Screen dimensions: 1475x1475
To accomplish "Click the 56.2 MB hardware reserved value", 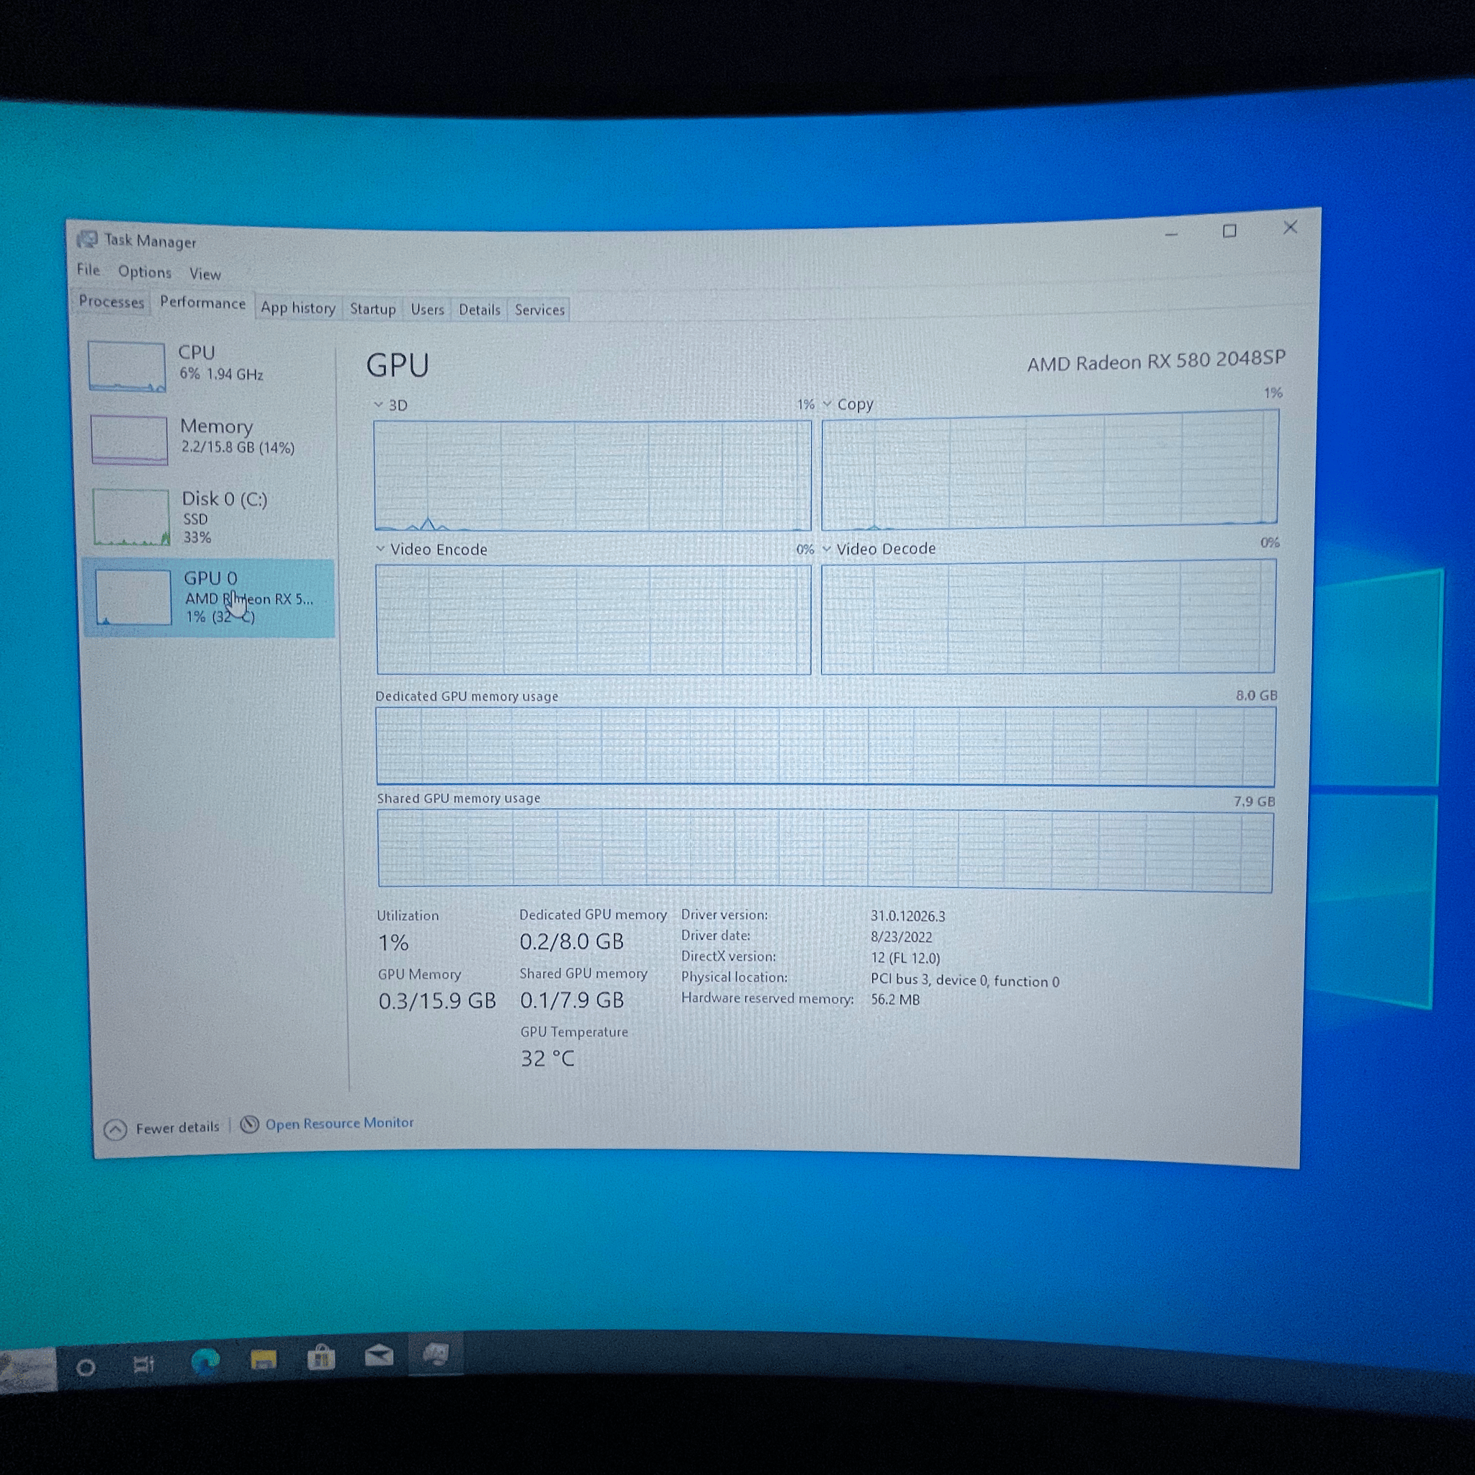I will point(895,1000).
